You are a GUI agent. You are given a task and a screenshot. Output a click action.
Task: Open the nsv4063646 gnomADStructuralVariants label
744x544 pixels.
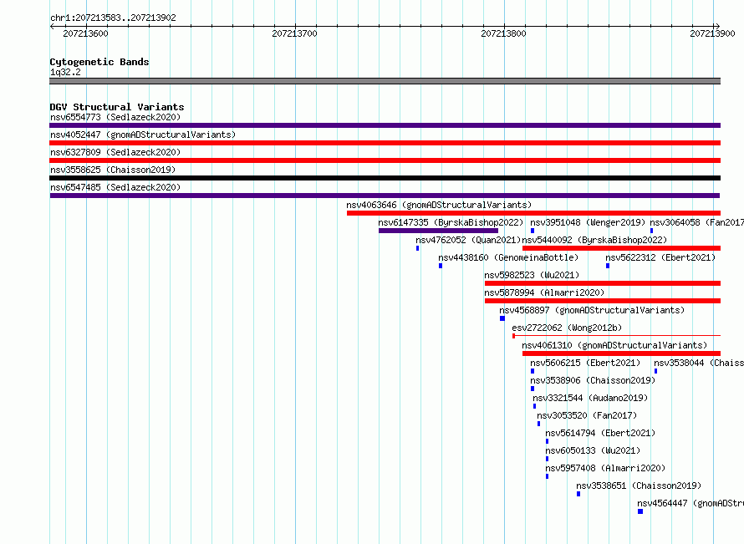coord(439,205)
